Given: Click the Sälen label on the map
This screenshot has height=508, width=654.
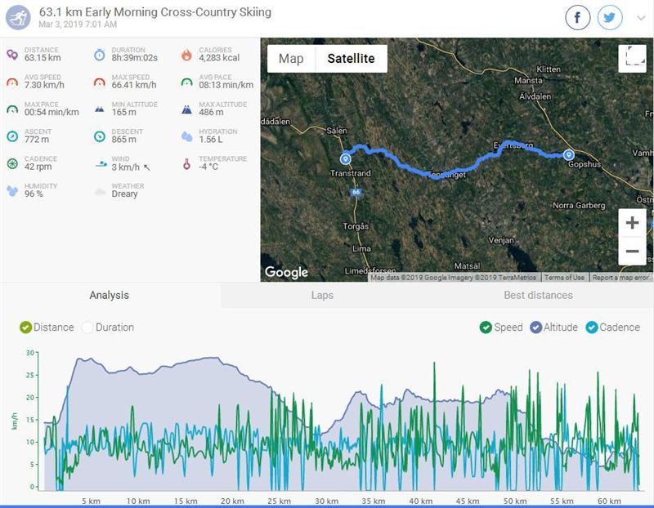Looking at the screenshot, I should (337, 131).
